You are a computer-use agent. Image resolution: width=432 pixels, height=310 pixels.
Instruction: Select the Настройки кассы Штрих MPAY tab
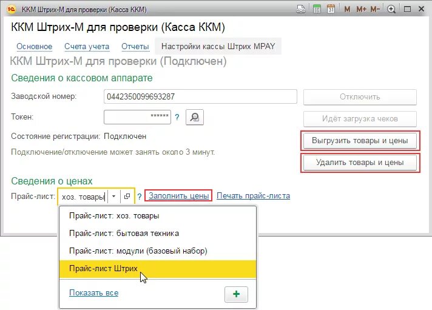(x=218, y=46)
